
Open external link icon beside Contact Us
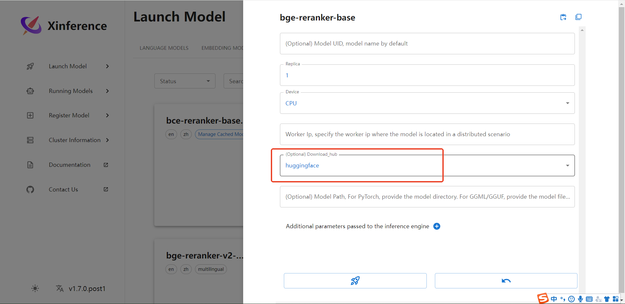coord(106,189)
